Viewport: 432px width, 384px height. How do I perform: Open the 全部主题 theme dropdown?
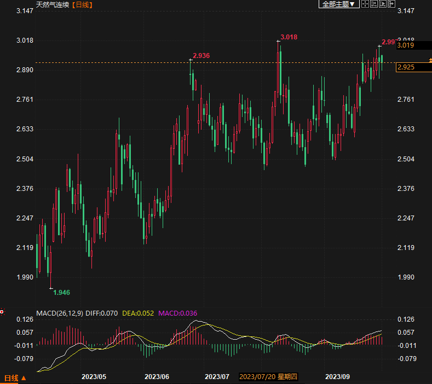338,4
